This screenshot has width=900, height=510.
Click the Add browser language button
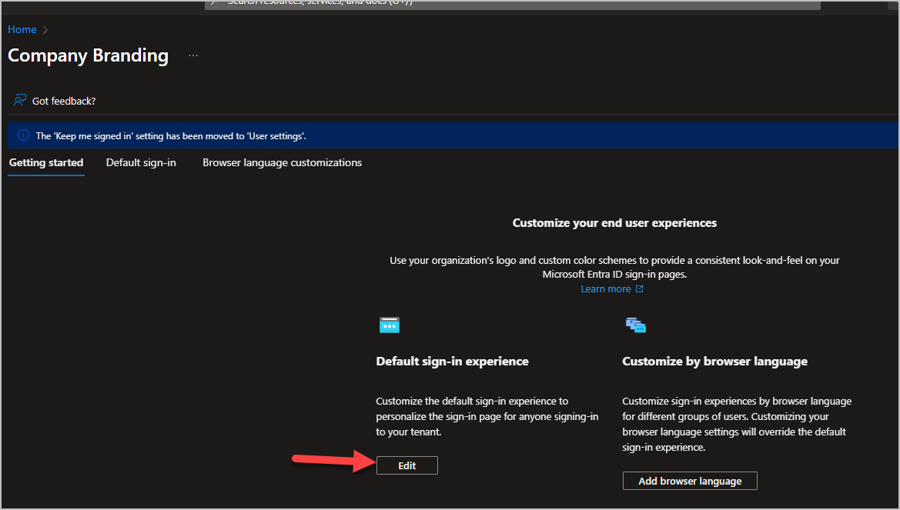click(x=690, y=482)
